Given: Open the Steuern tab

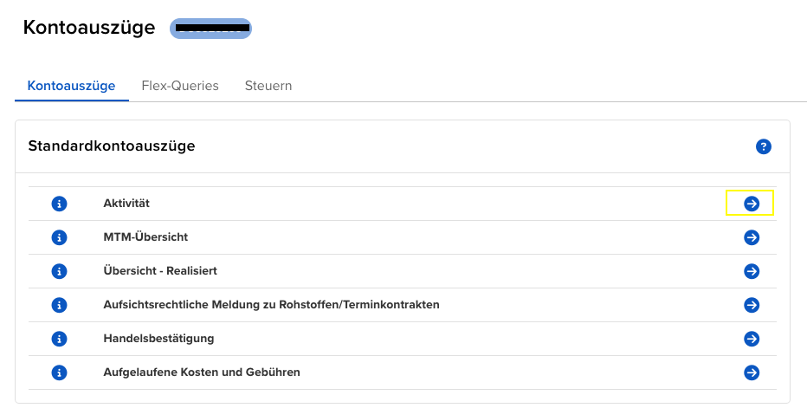Looking at the screenshot, I should tap(268, 86).
